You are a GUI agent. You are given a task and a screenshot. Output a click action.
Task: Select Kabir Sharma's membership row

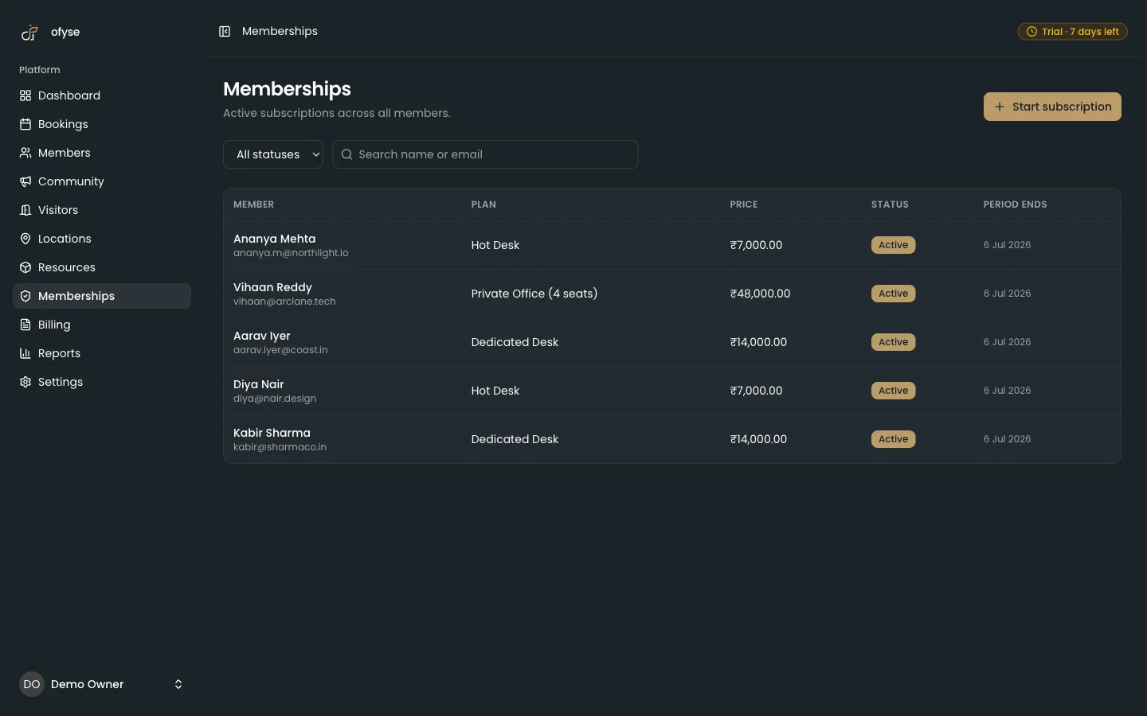tap(672, 439)
